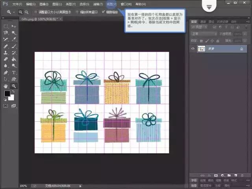Open the blend mode dropdown (正常)
The height and width of the screenshot is (189, 252).
(204, 34)
